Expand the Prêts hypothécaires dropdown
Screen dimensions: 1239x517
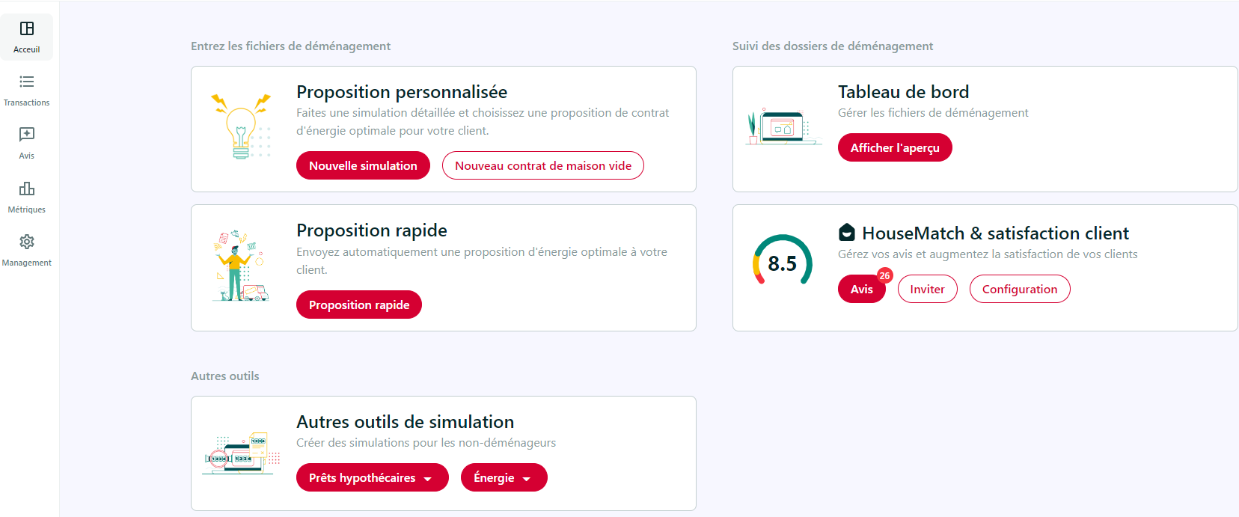(x=373, y=477)
